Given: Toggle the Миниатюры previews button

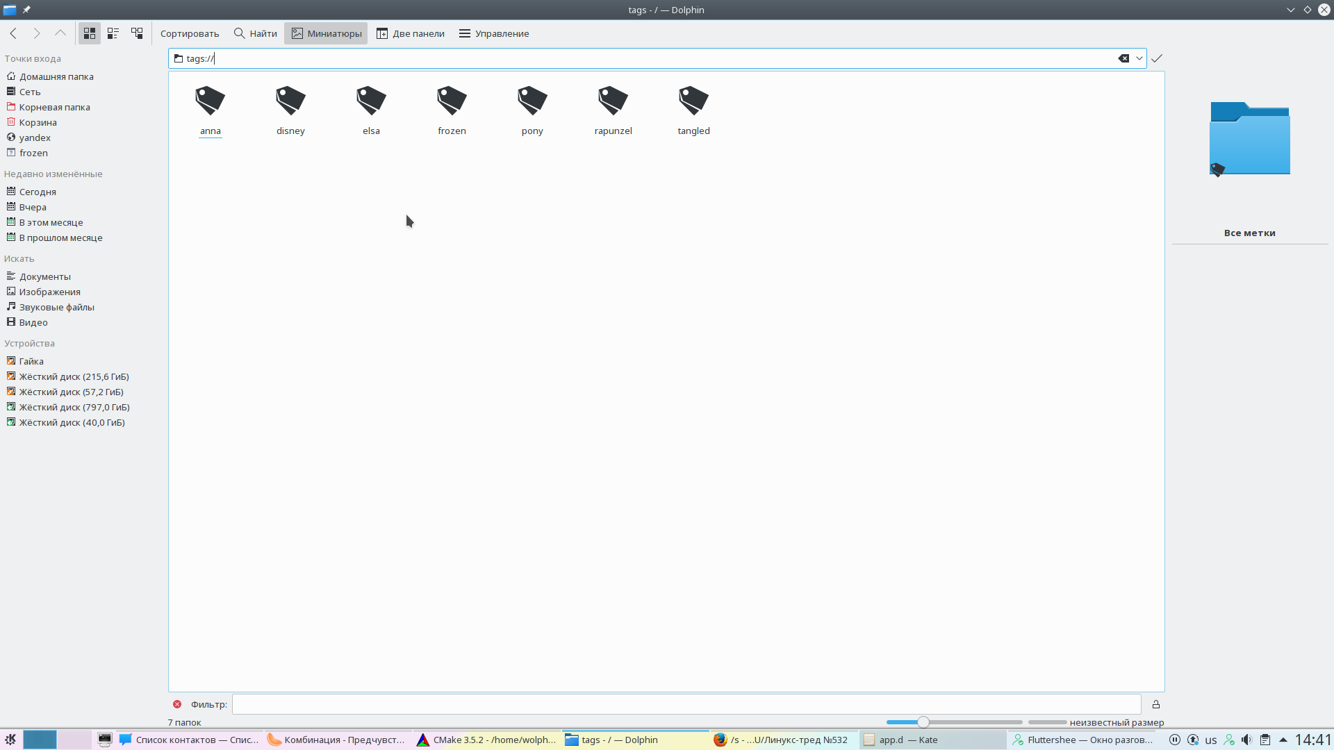Looking at the screenshot, I should (326, 33).
